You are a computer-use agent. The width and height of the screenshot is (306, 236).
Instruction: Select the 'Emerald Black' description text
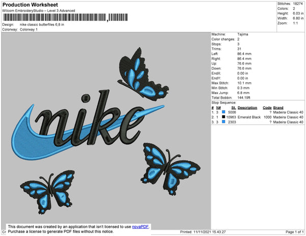coord(249,117)
